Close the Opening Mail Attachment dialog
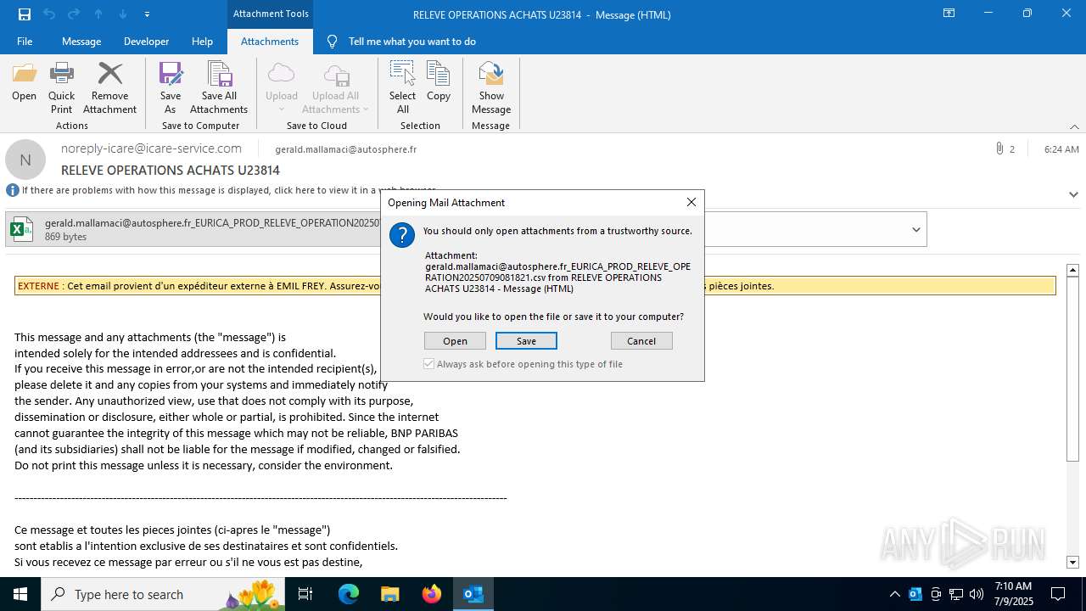 tap(691, 202)
